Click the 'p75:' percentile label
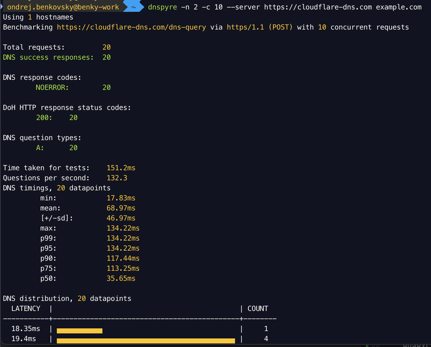Image resolution: width=431 pixels, height=347 pixels. [48, 268]
